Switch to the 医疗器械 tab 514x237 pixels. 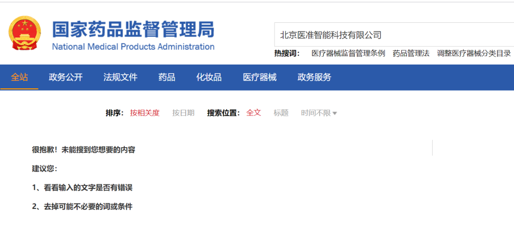coord(260,77)
